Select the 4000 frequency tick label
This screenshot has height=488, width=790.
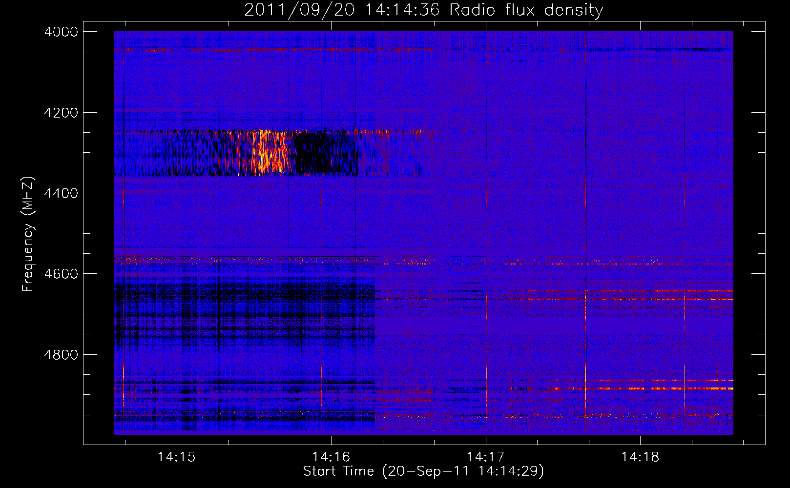click(x=61, y=32)
